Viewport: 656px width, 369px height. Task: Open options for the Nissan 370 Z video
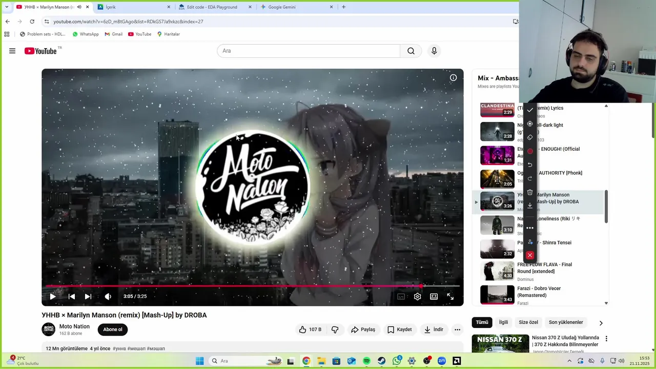[606, 339]
